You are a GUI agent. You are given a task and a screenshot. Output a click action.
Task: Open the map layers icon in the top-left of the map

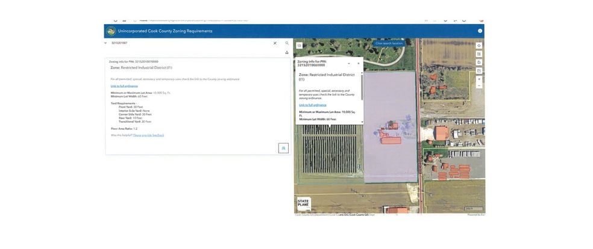coord(299,45)
